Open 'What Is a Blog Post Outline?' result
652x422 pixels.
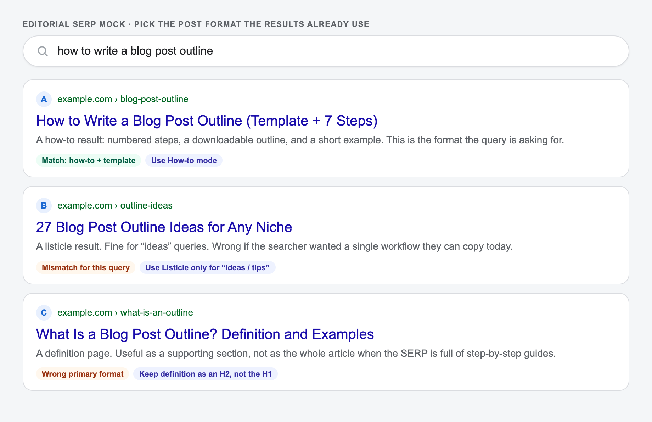point(205,334)
